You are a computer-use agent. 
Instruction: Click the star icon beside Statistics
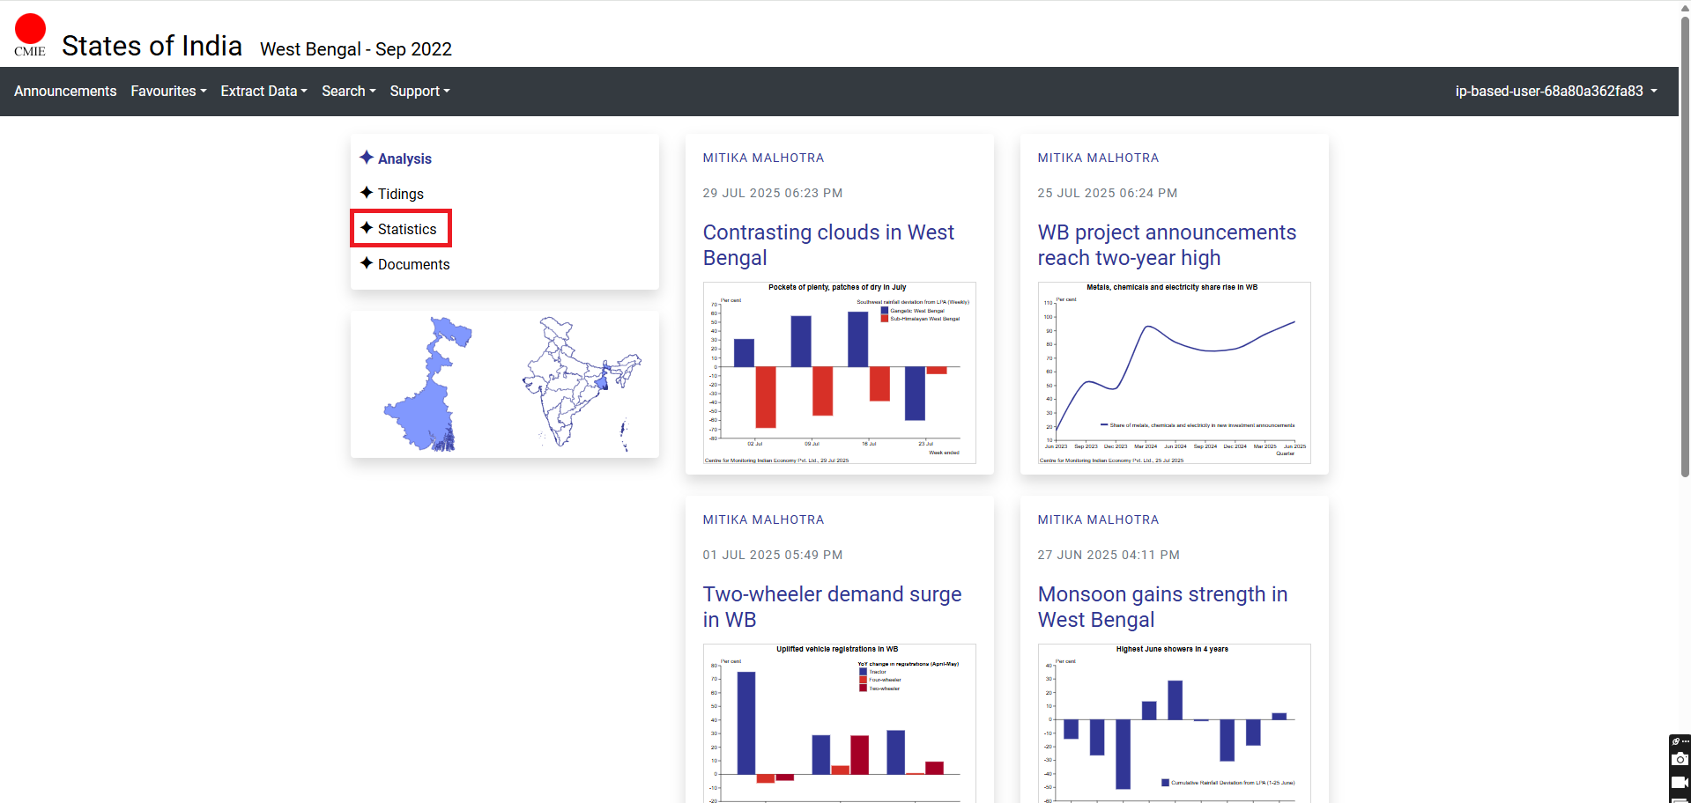367,228
